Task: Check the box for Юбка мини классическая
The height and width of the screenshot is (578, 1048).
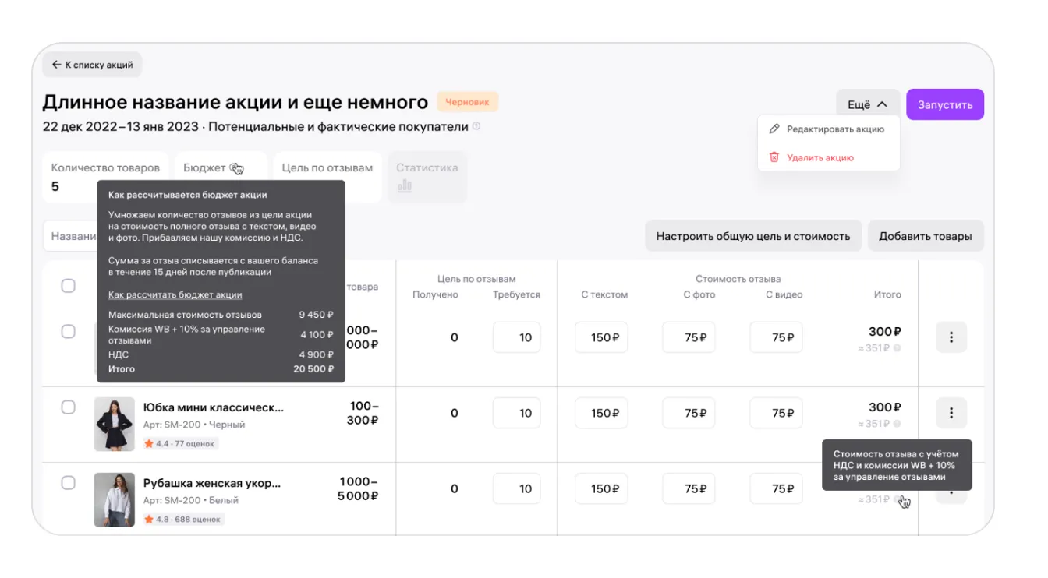Action: [69, 407]
